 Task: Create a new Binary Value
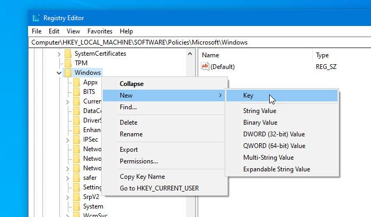pyautogui.click(x=282, y=123)
